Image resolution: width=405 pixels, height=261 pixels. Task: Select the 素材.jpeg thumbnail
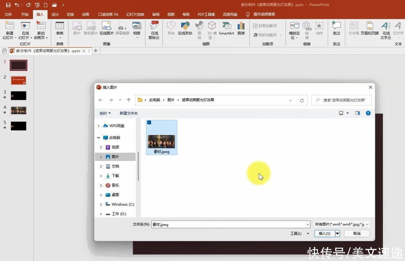click(x=161, y=137)
